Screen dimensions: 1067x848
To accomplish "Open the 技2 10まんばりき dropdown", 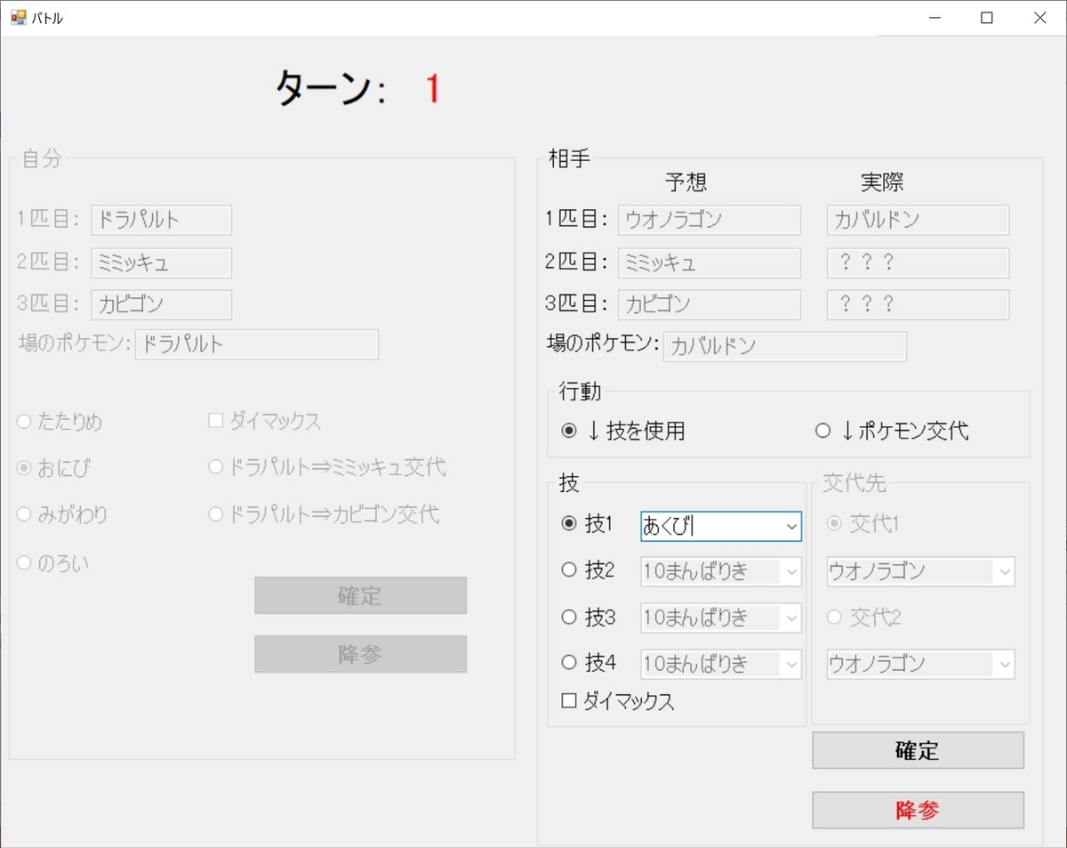I will click(x=791, y=572).
